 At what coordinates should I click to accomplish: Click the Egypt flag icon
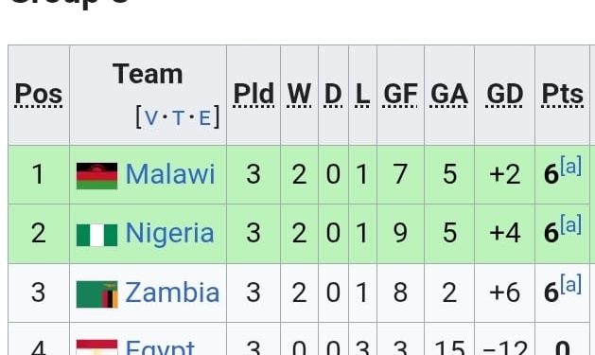[x=96, y=347]
